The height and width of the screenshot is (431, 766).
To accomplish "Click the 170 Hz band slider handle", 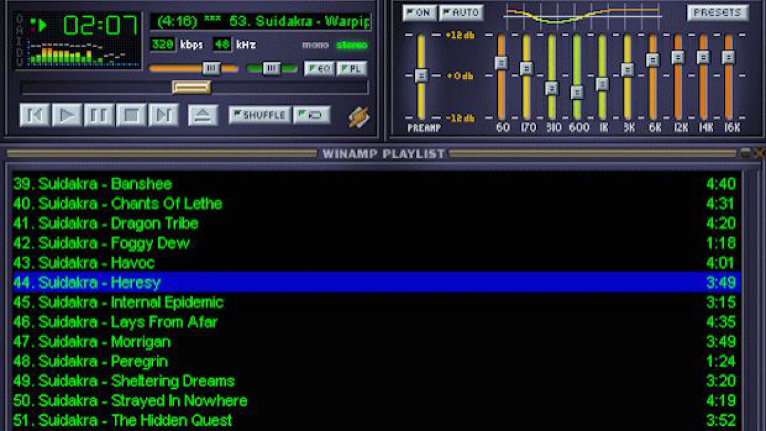I will pos(527,68).
